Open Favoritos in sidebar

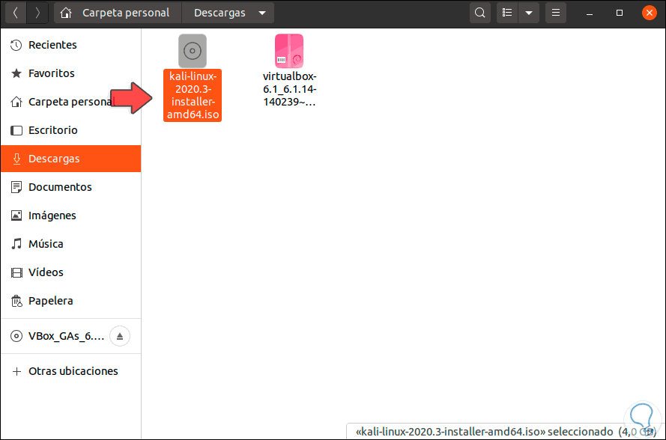tap(70, 73)
